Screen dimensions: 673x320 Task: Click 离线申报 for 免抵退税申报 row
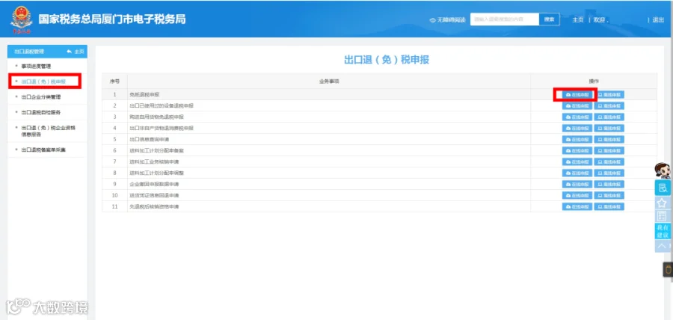click(x=609, y=95)
